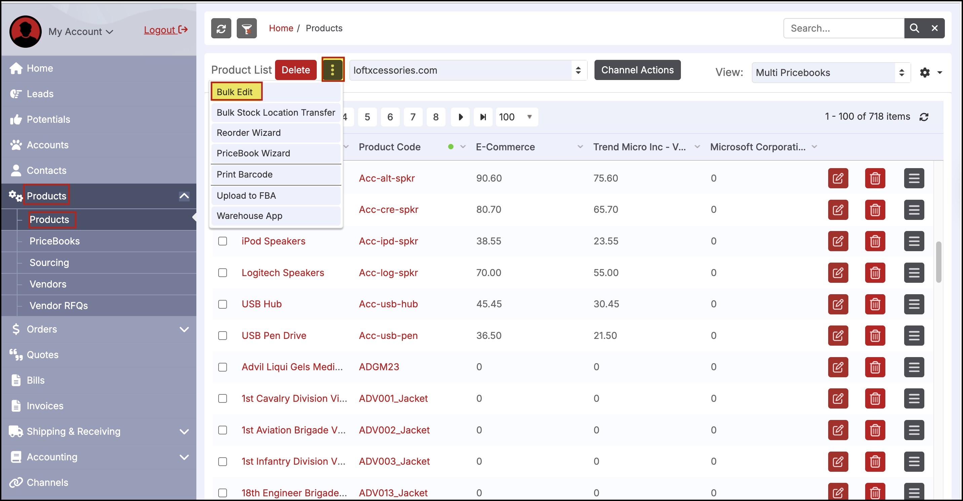Click the filter funnel icon
The height and width of the screenshot is (501, 963).
tap(246, 29)
